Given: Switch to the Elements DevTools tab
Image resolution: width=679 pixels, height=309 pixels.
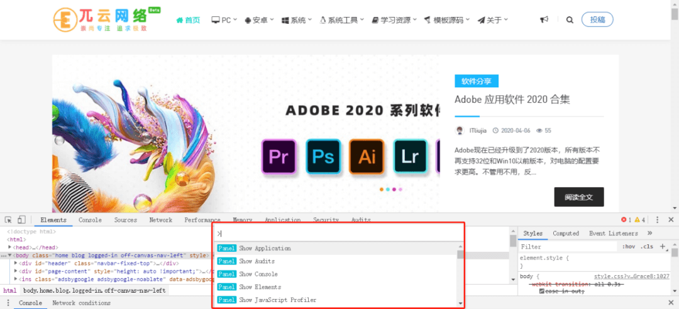Looking at the screenshot, I should [x=53, y=220].
